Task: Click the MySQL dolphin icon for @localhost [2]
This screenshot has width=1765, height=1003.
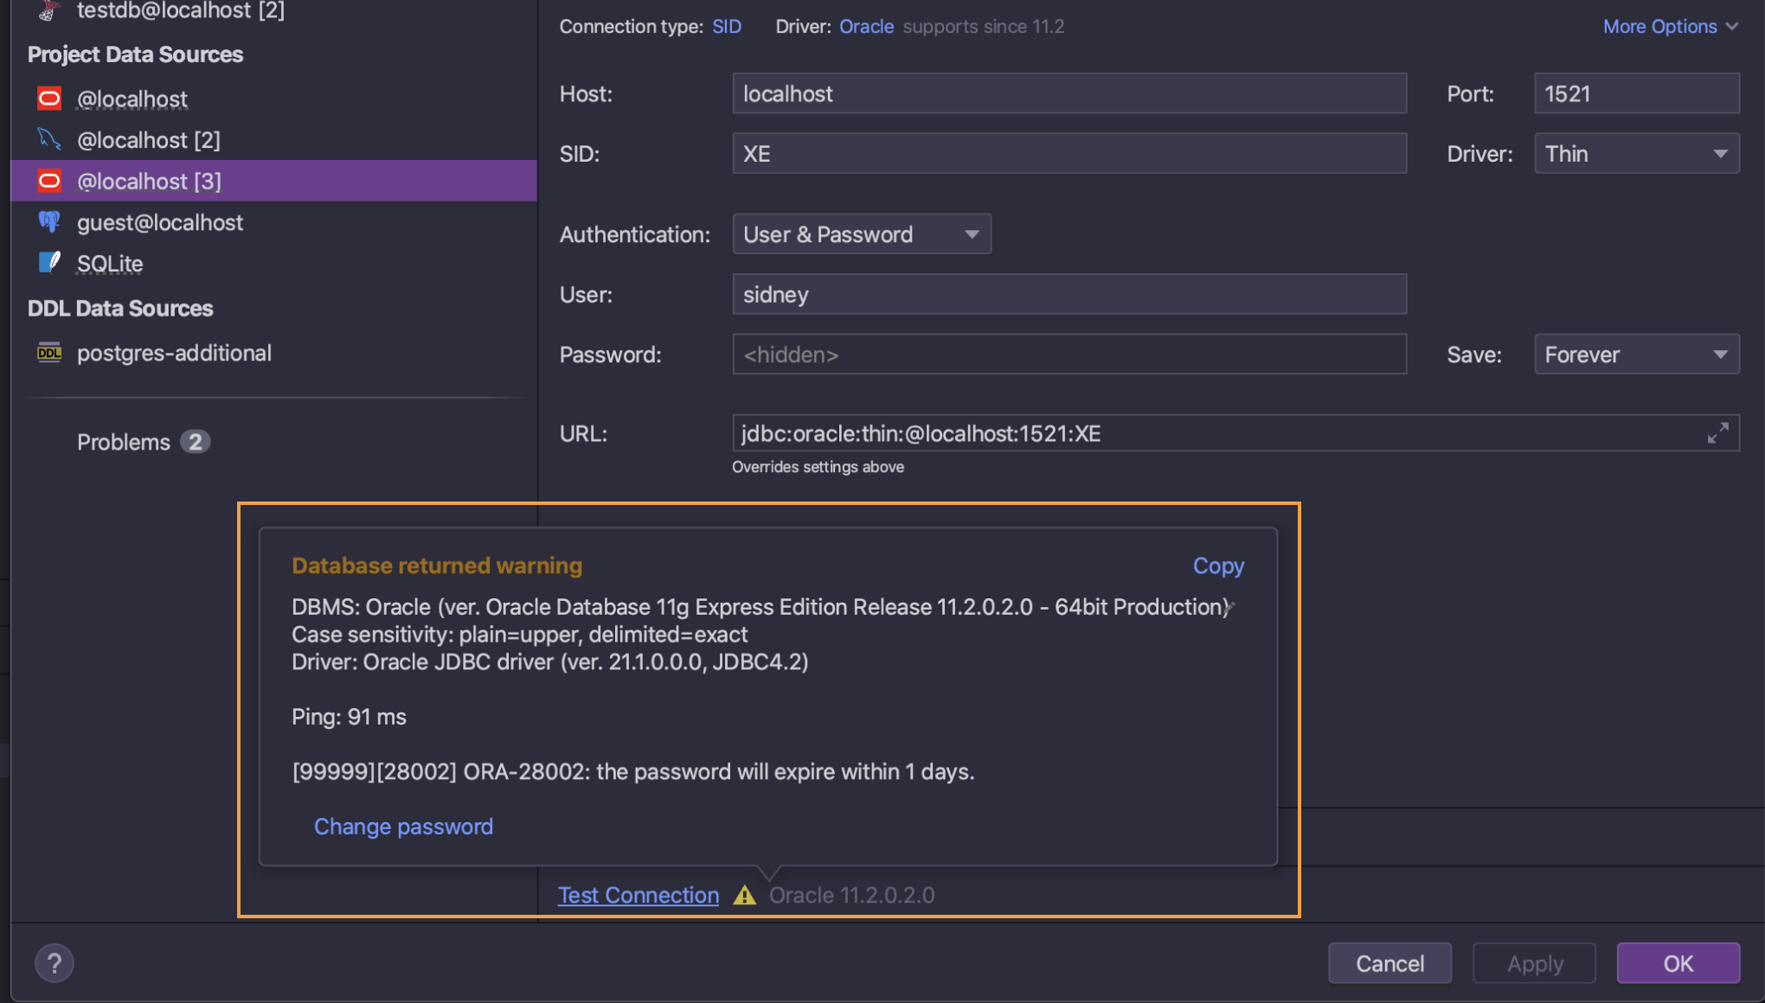Action: point(49,139)
